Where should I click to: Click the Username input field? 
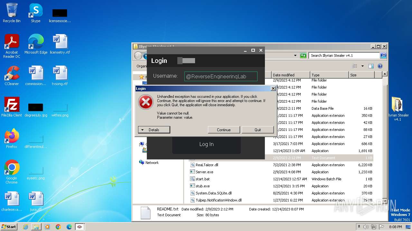(x=221, y=76)
